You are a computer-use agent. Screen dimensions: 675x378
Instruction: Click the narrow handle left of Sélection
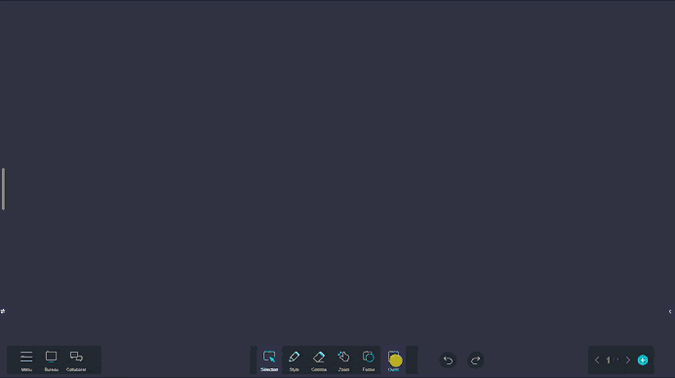(254, 359)
